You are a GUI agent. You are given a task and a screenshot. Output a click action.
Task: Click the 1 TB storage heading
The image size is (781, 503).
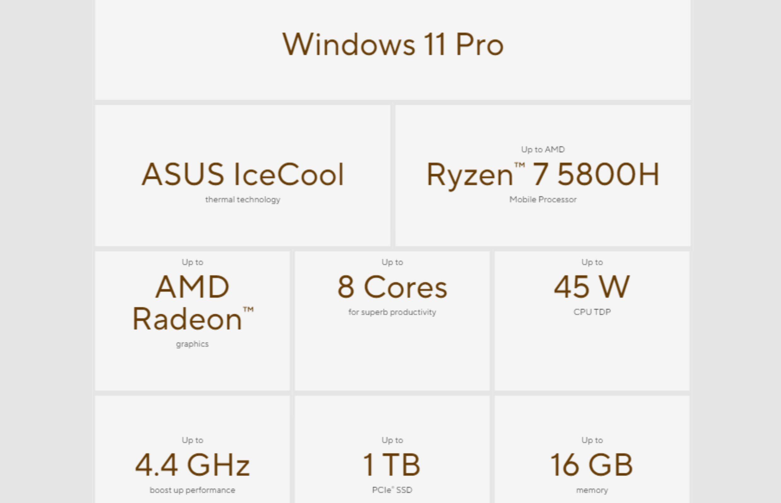pos(392,465)
